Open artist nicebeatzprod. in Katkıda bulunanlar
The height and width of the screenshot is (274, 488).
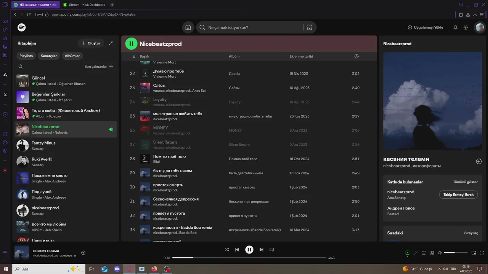point(401,192)
